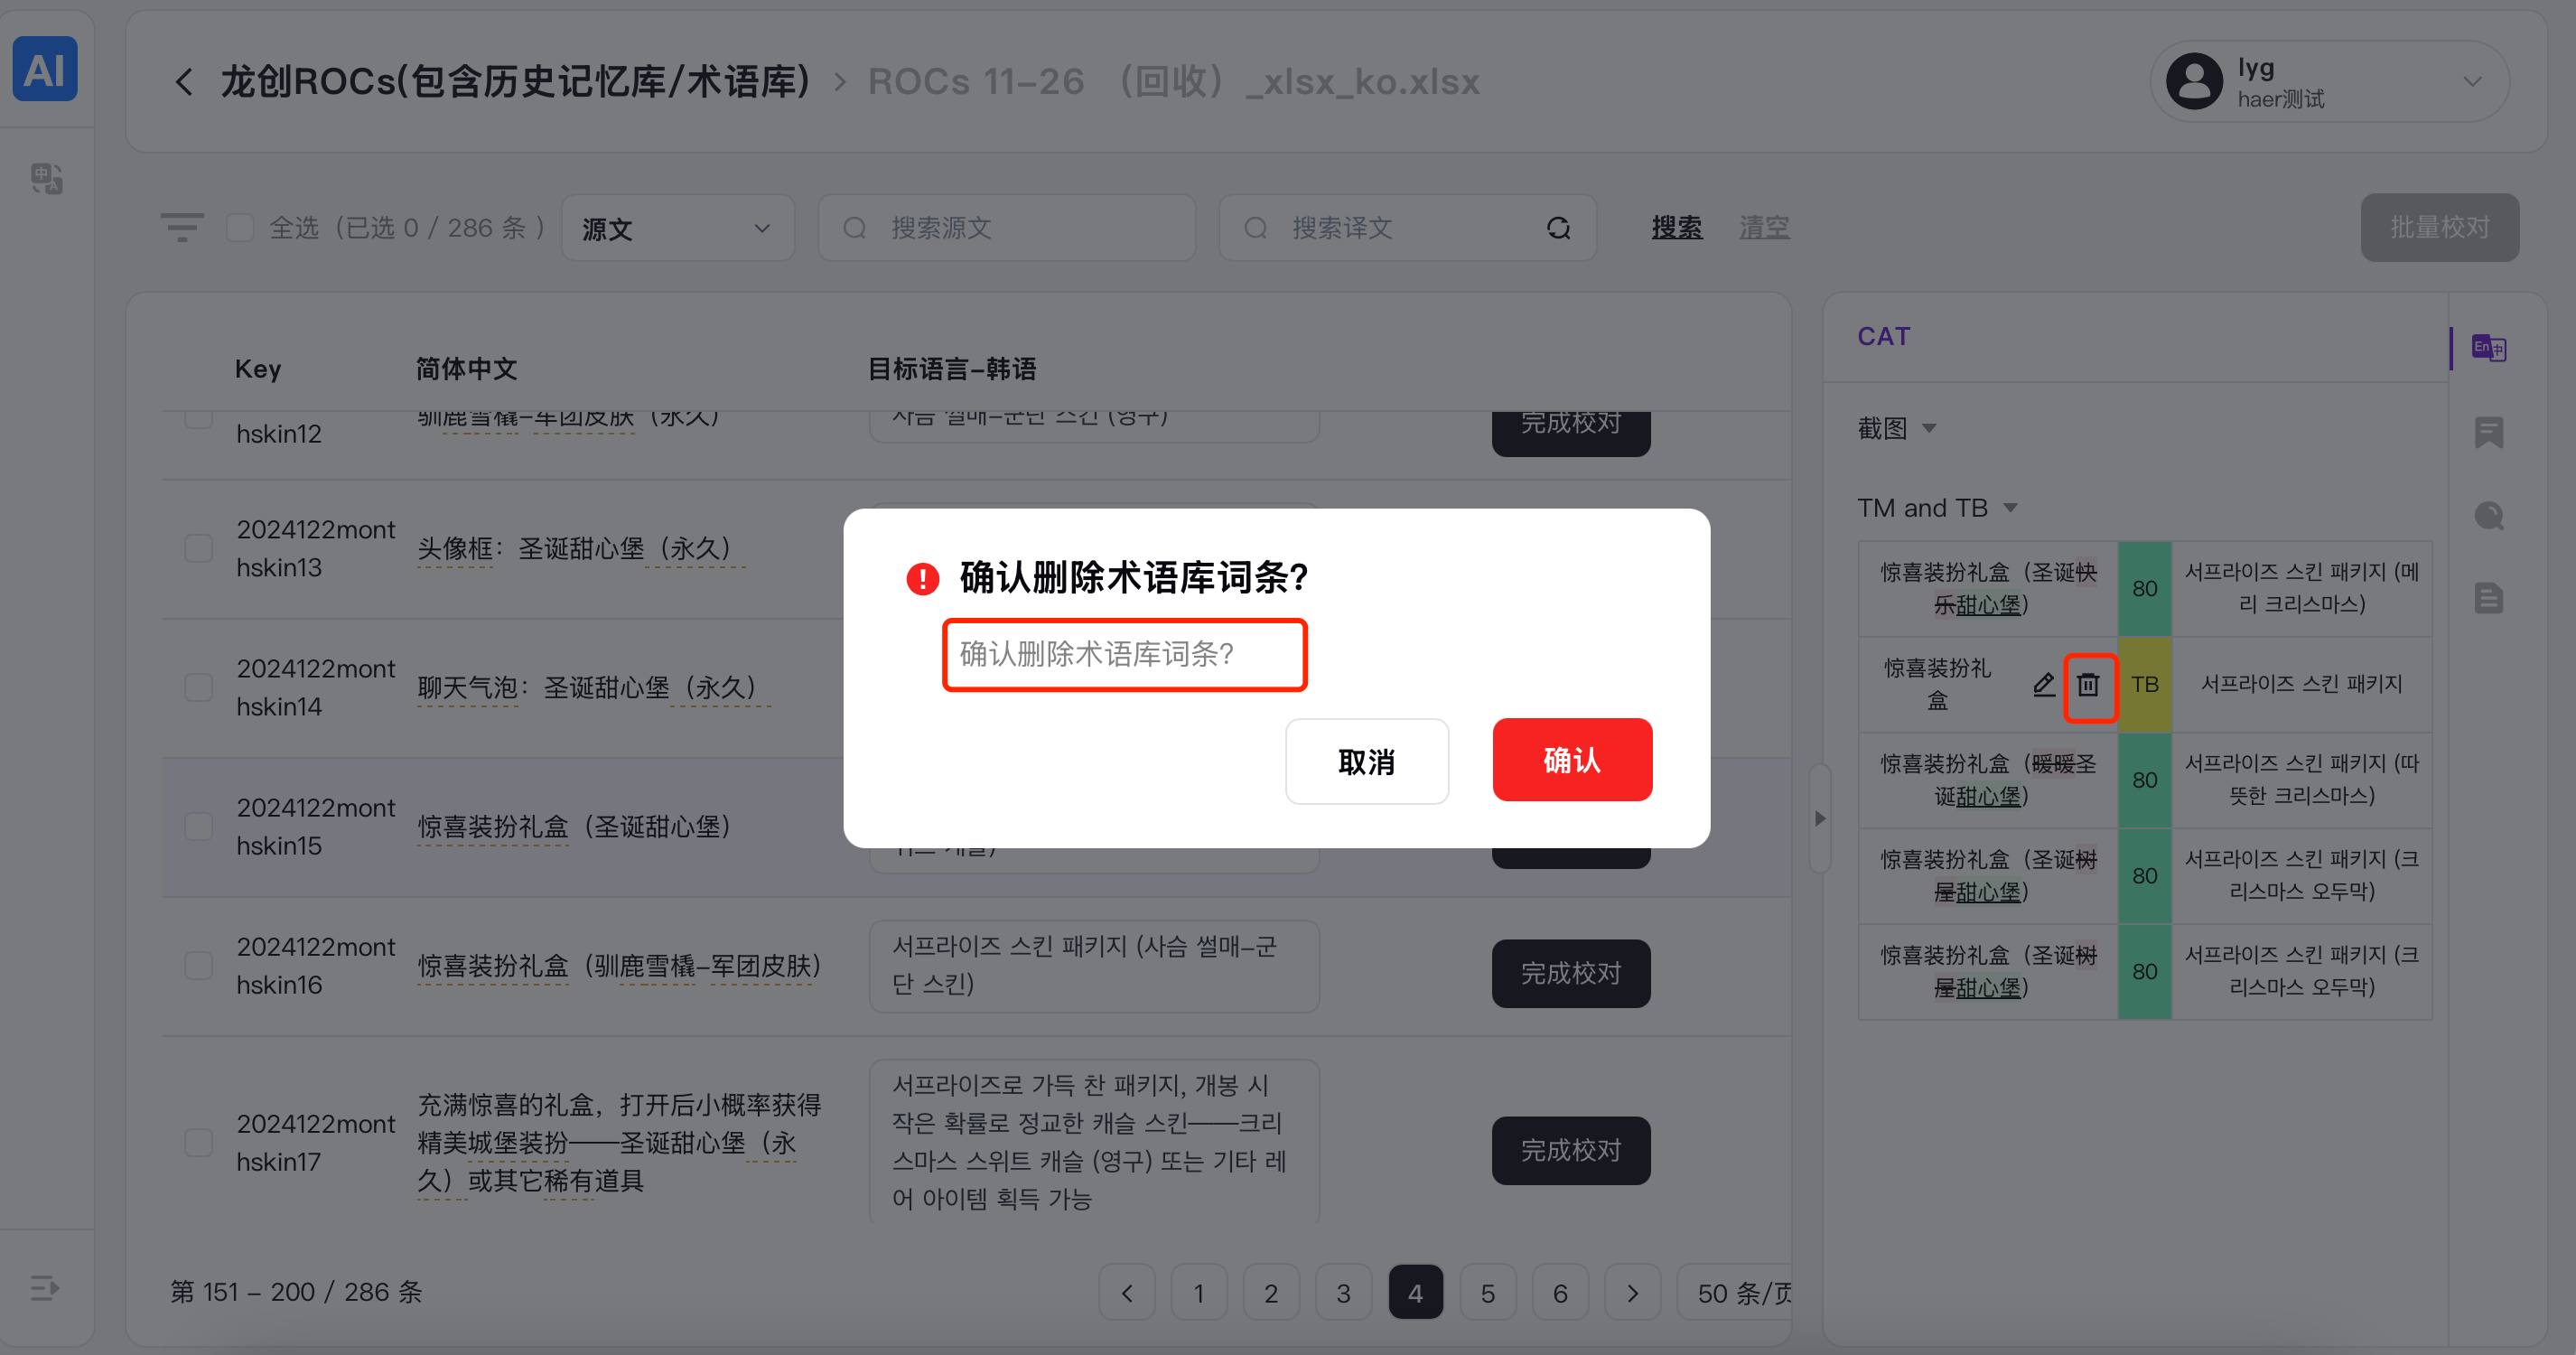Click the pencil edit icon for 惊喜装扮礼盒
The width and height of the screenshot is (2576, 1355).
(2043, 685)
